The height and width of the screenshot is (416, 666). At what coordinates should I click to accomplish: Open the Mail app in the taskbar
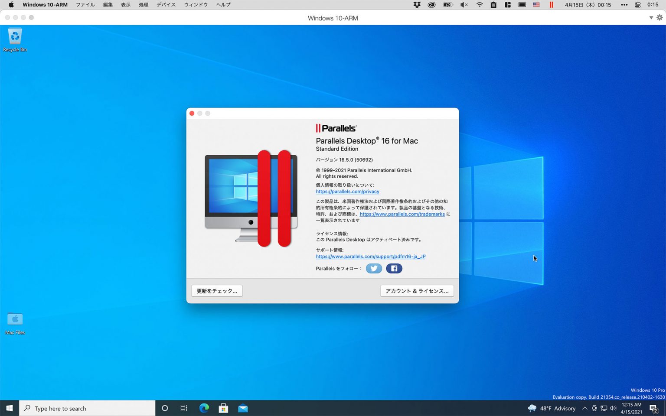(243, 408)
